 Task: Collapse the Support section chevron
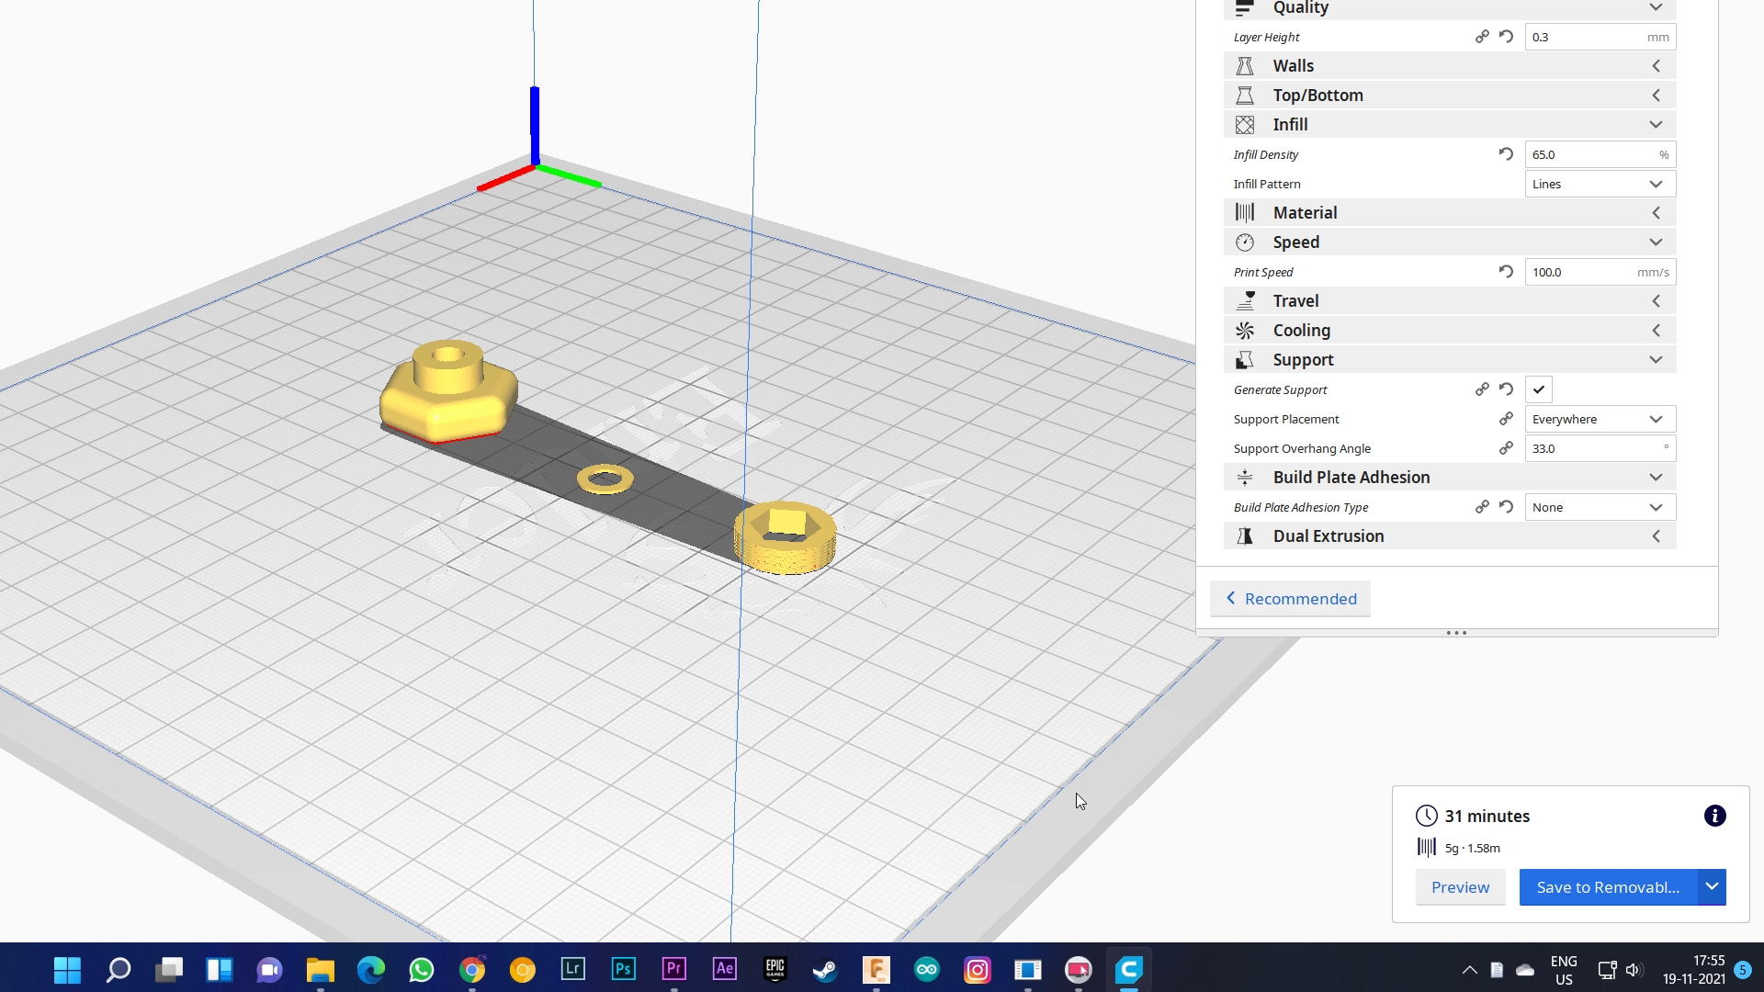point(1656,360)
